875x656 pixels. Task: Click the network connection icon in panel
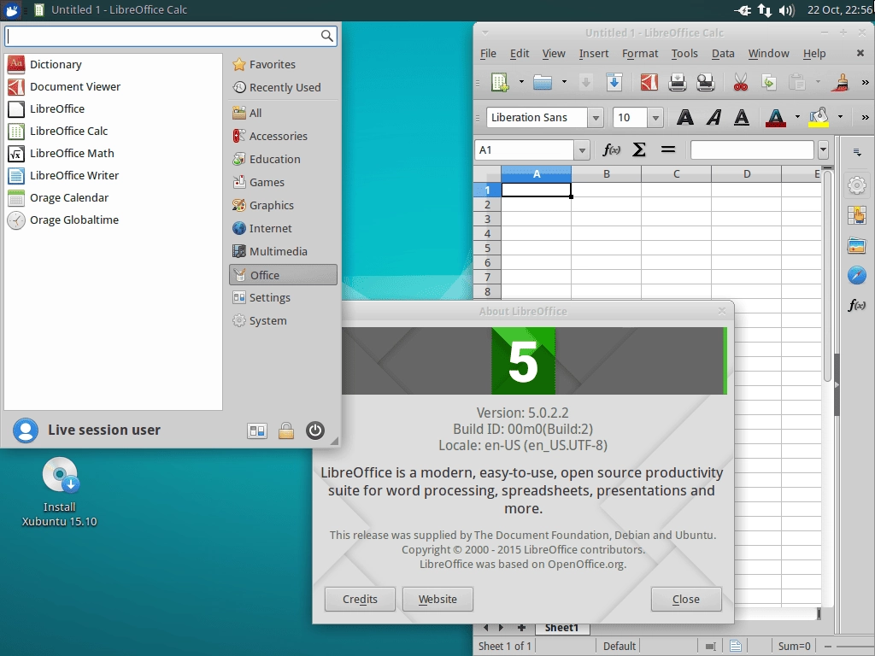[764, 10]
